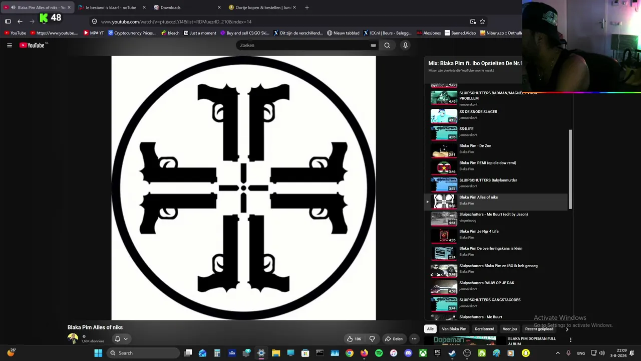Image resolution: width=641 pixels, height=361 pixels.
Task: Open the on-screen keyboard in the search box
Action: (x=373, y=45)
